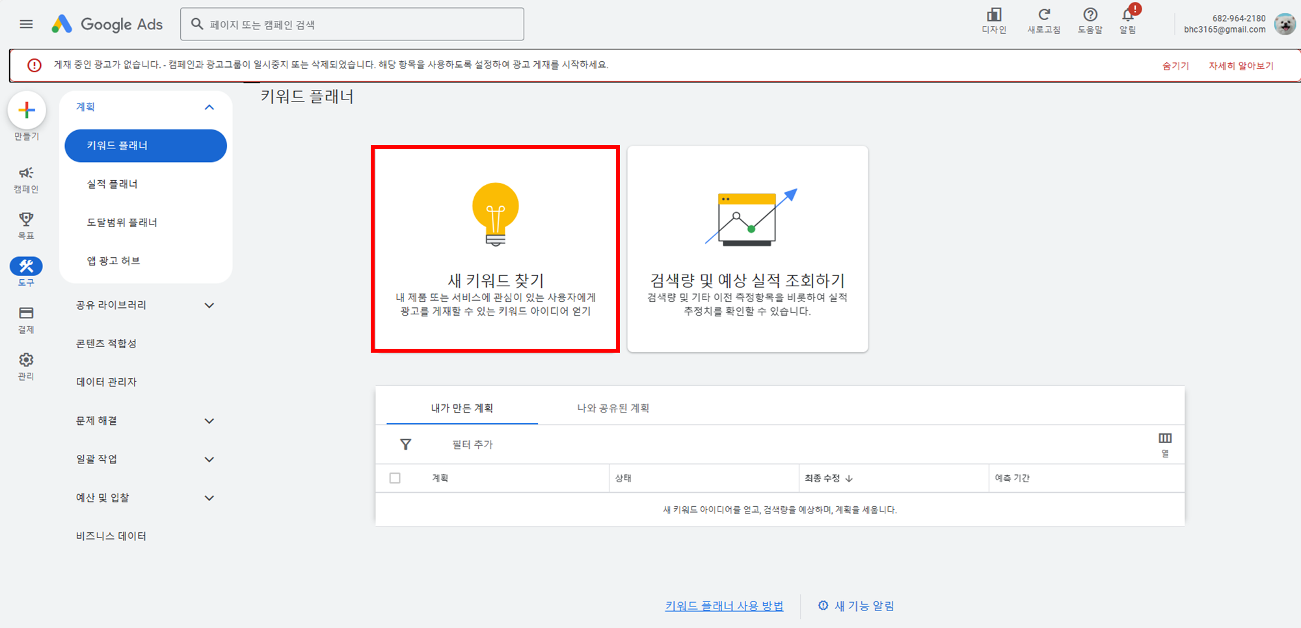
Task: Open the 새 키워드 찾기 card
Action: click(494, 249)
